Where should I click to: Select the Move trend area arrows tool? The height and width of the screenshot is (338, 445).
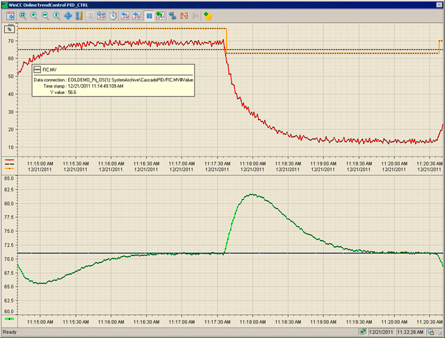pyautogui.click(x=67, y=15)
